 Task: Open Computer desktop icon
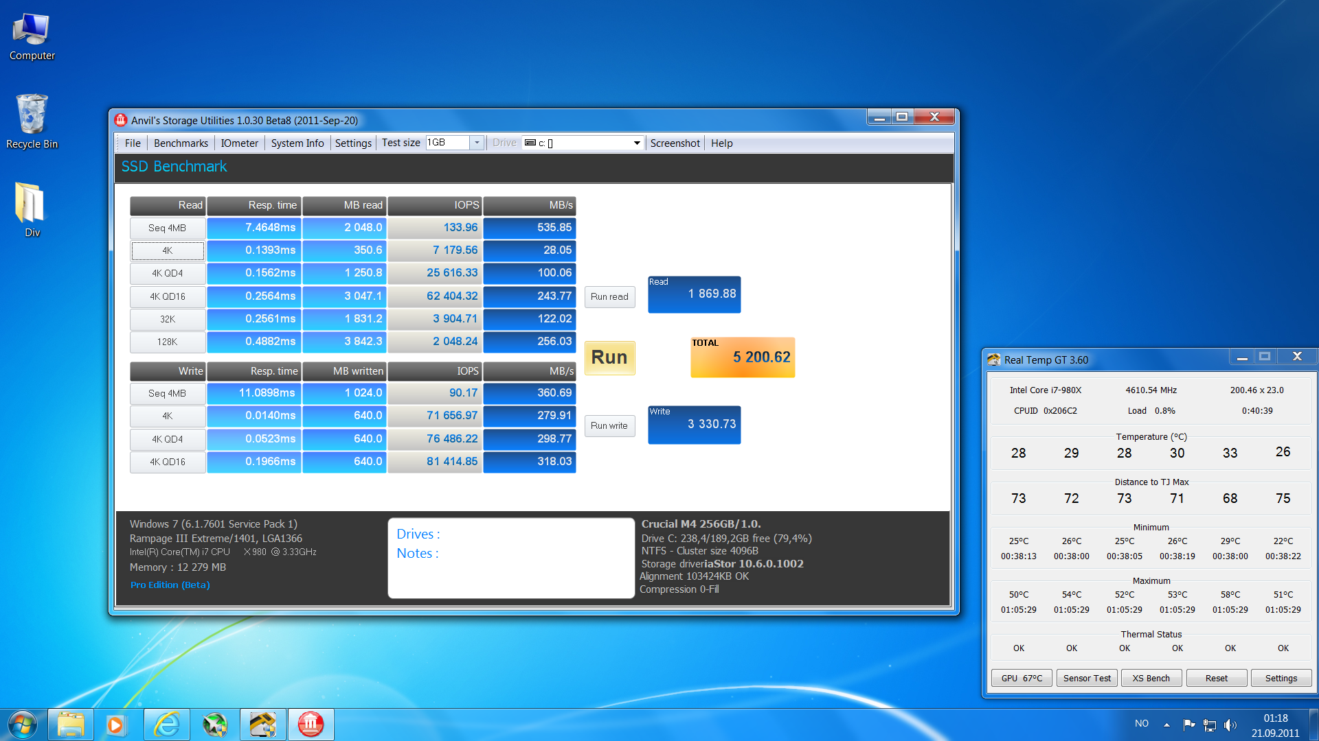(32, 37)
